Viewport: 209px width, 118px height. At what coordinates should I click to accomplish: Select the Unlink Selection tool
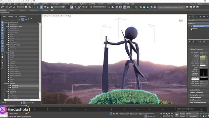[10, 7]
